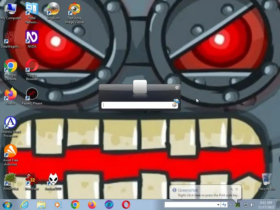Select the Recycle Bin icon
Screen dimensions: 280x210
pos(266,182)
